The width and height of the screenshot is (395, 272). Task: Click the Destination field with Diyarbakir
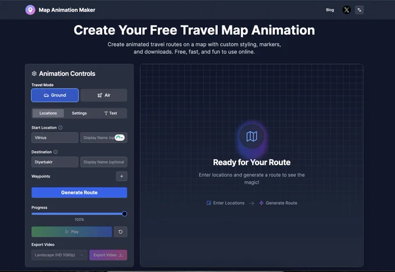click(x=55, y=162)
